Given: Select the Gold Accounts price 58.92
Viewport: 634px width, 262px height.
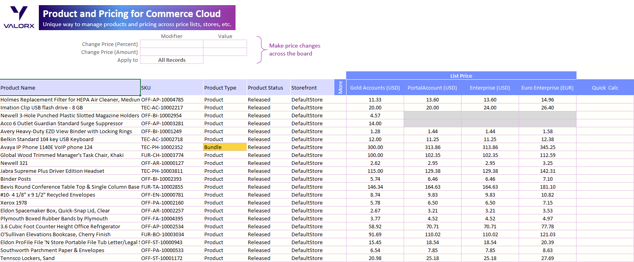Looking at the screenshot, I should click(x=375, y=226).
